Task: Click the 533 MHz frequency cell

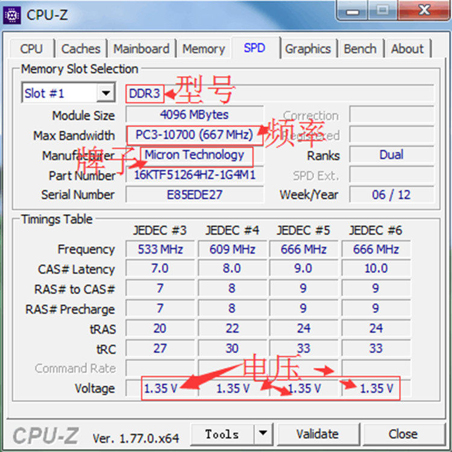Action: [160, 249]
